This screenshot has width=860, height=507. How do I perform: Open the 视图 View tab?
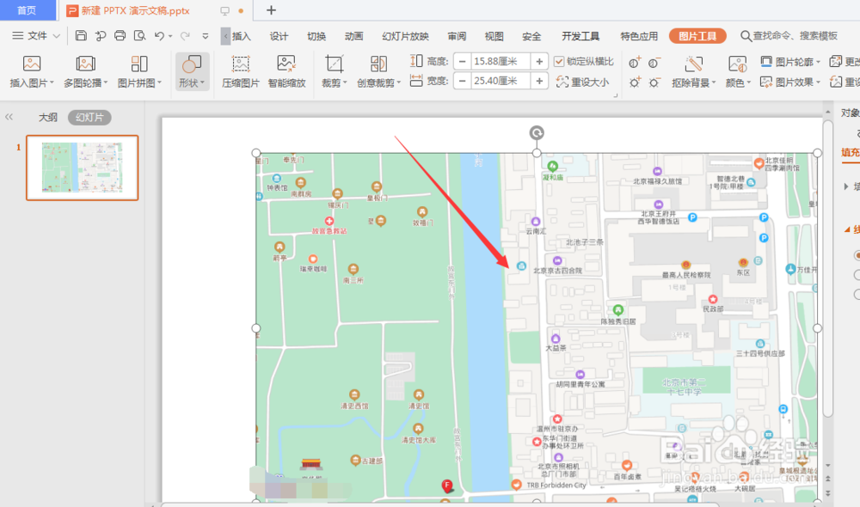pos(494,36)
